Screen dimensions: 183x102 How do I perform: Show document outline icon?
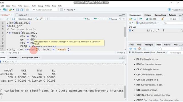click(124, 19)
